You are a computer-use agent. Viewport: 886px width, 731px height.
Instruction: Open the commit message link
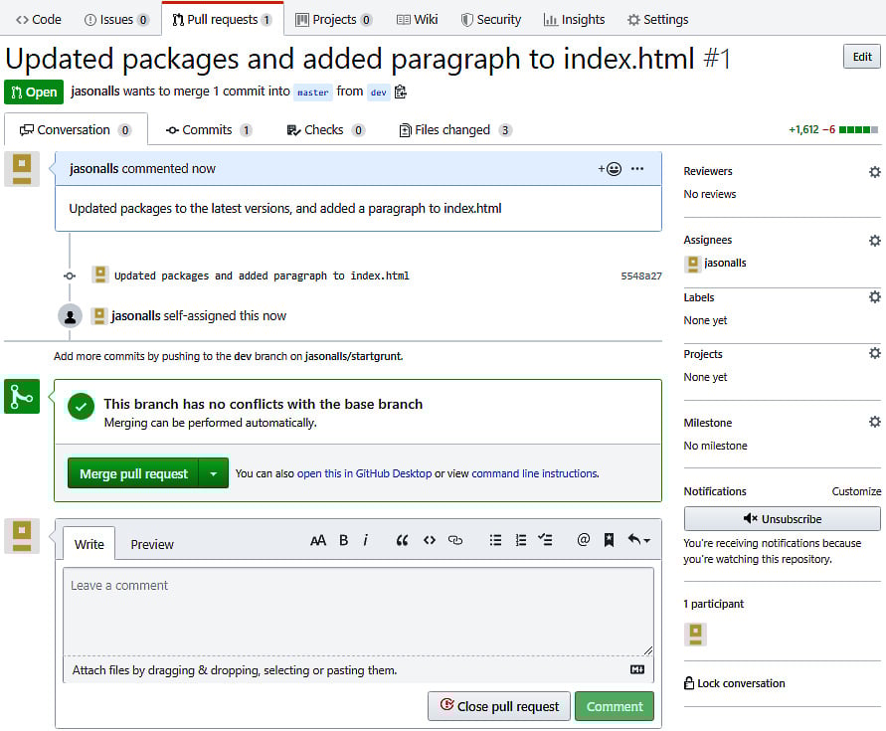click(x=262, y=275)
